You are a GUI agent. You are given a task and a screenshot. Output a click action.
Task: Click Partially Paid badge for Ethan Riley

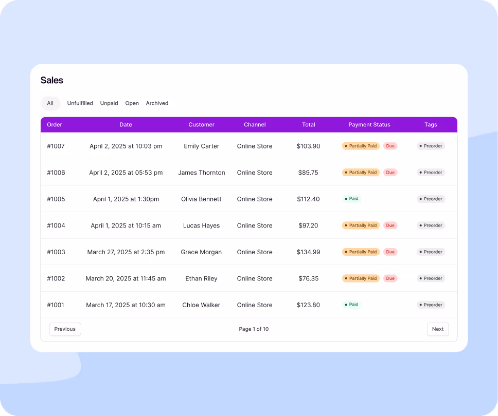tap(361, 278)
